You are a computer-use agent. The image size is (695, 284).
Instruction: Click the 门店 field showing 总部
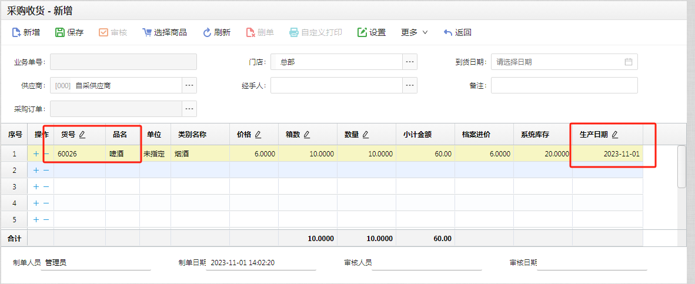click(x=336, y=62)
